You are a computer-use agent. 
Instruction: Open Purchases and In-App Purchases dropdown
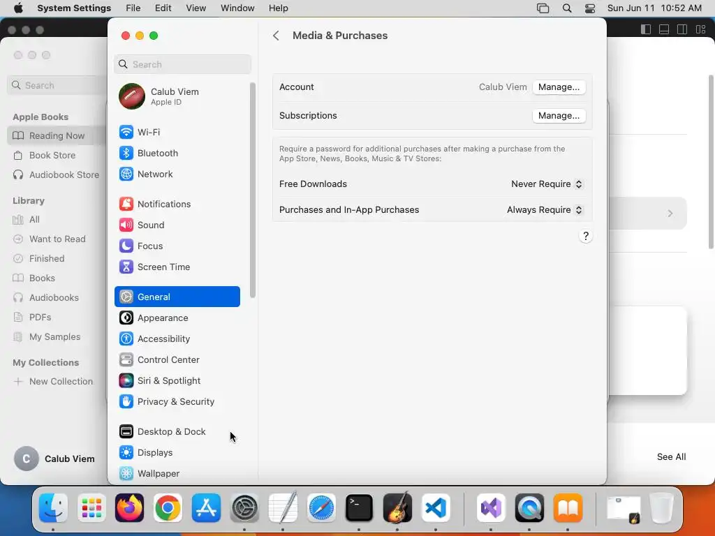click(x=545, y=210)
